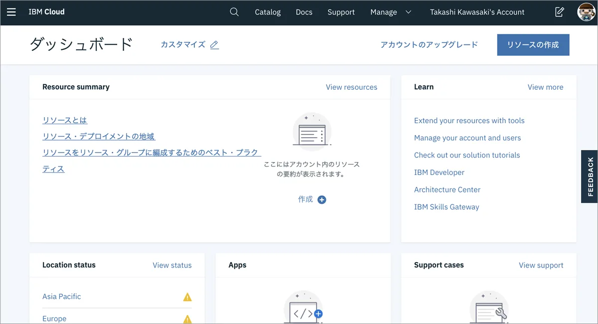This screenshot has width=598, height=324.
Task: Click the Location status heading
Action: point(69,265)
